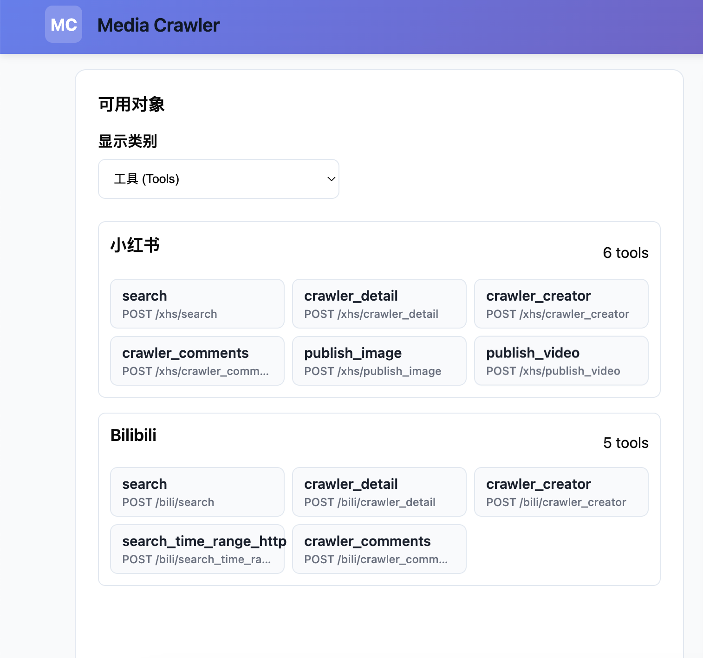Click the MC logo icon
This screenshot has width=703, height=658.
pyautogui.click(x=63, y=24)
